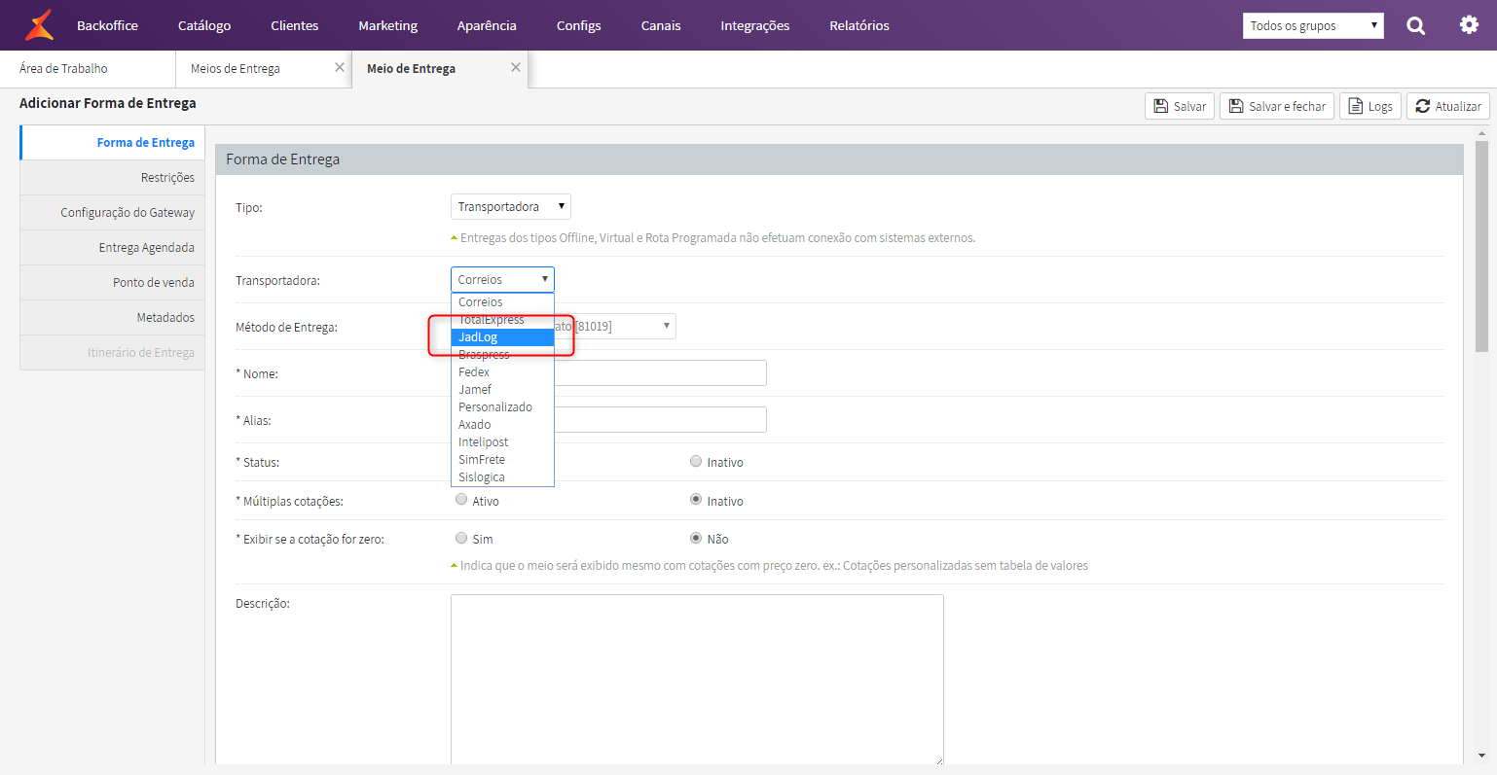
Task: Click into the Descrição text area
Action: pyautogui.click(x=697, y=680)
